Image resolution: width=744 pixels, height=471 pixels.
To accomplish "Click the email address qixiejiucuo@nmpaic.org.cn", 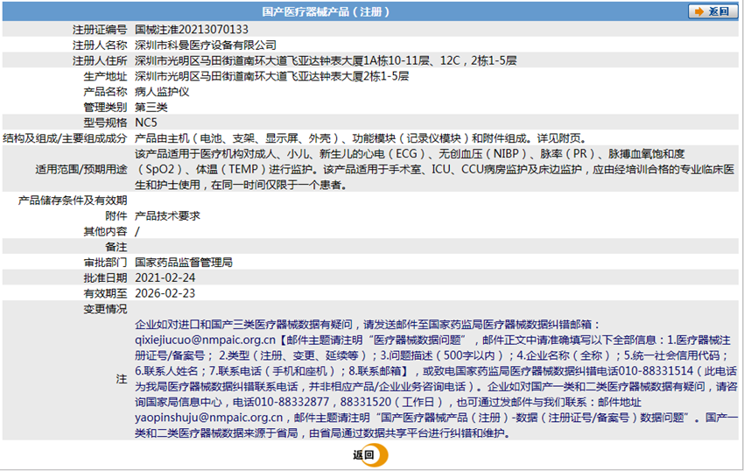I will [x=205, y=340].
